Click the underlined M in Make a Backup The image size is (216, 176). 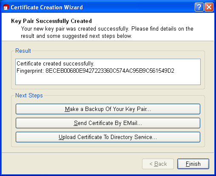pos(67,109)
